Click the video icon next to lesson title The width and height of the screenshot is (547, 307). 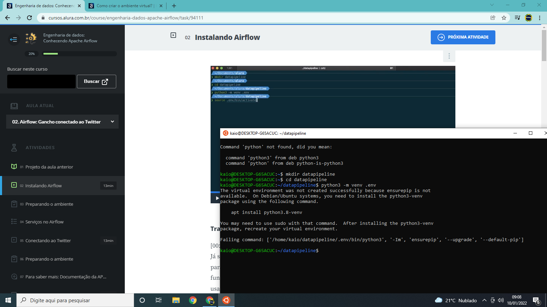[x=173, y=35]
